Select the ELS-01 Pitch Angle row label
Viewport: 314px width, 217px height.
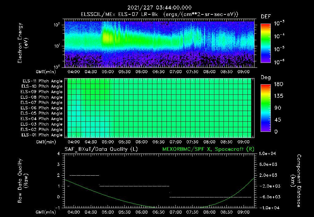tap(42, 135)
